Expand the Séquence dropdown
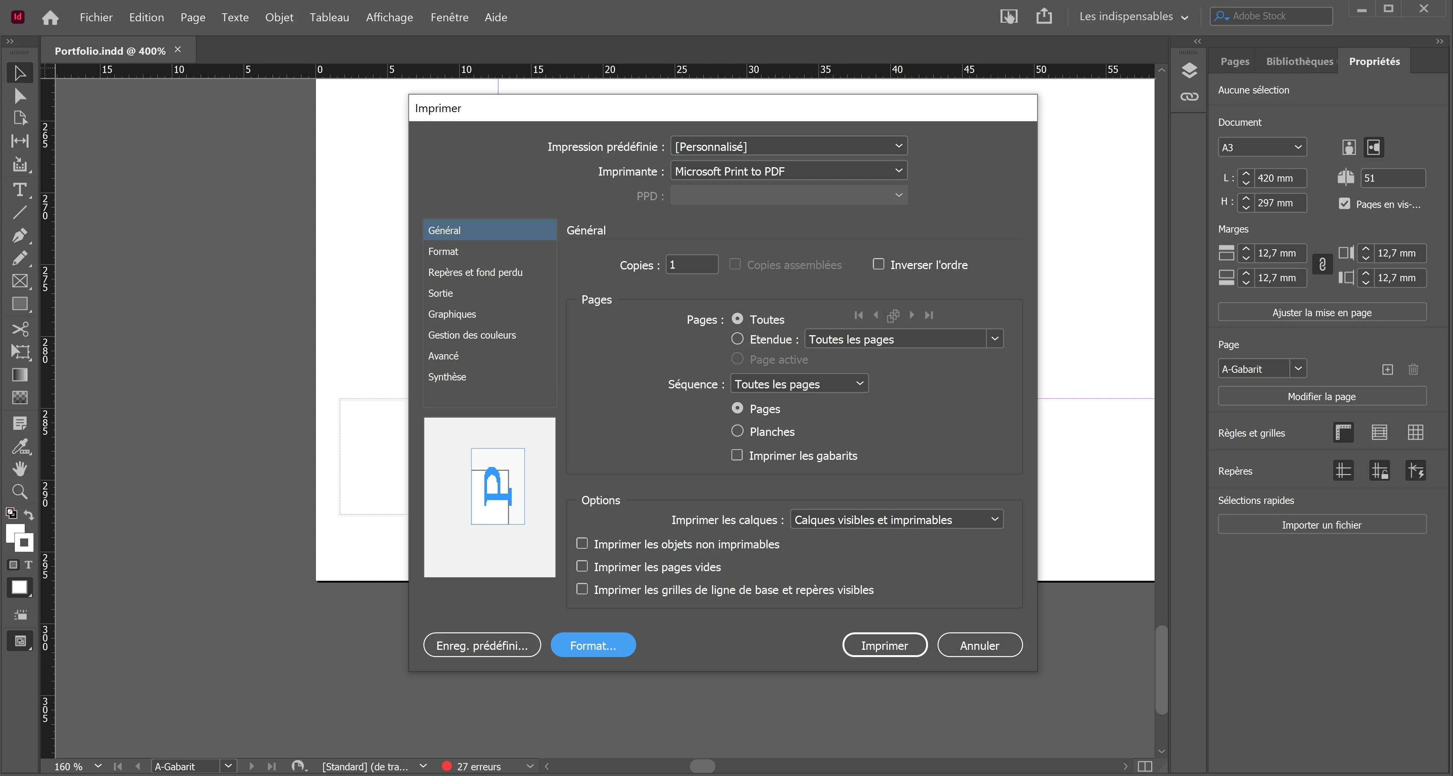 799,384
